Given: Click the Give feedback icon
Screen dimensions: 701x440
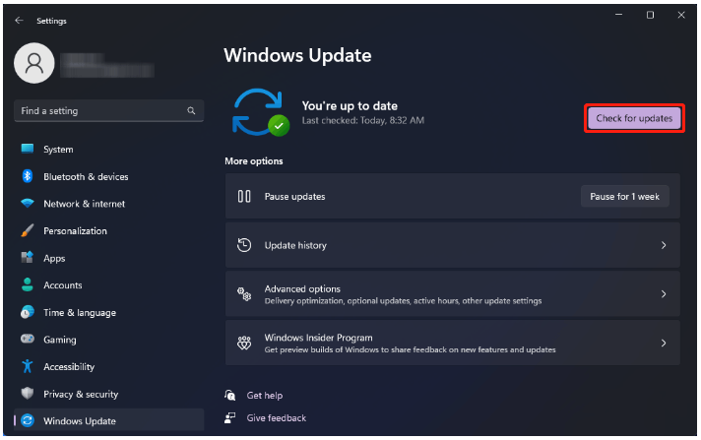Looking at the screenshot, I should (229, 417).
